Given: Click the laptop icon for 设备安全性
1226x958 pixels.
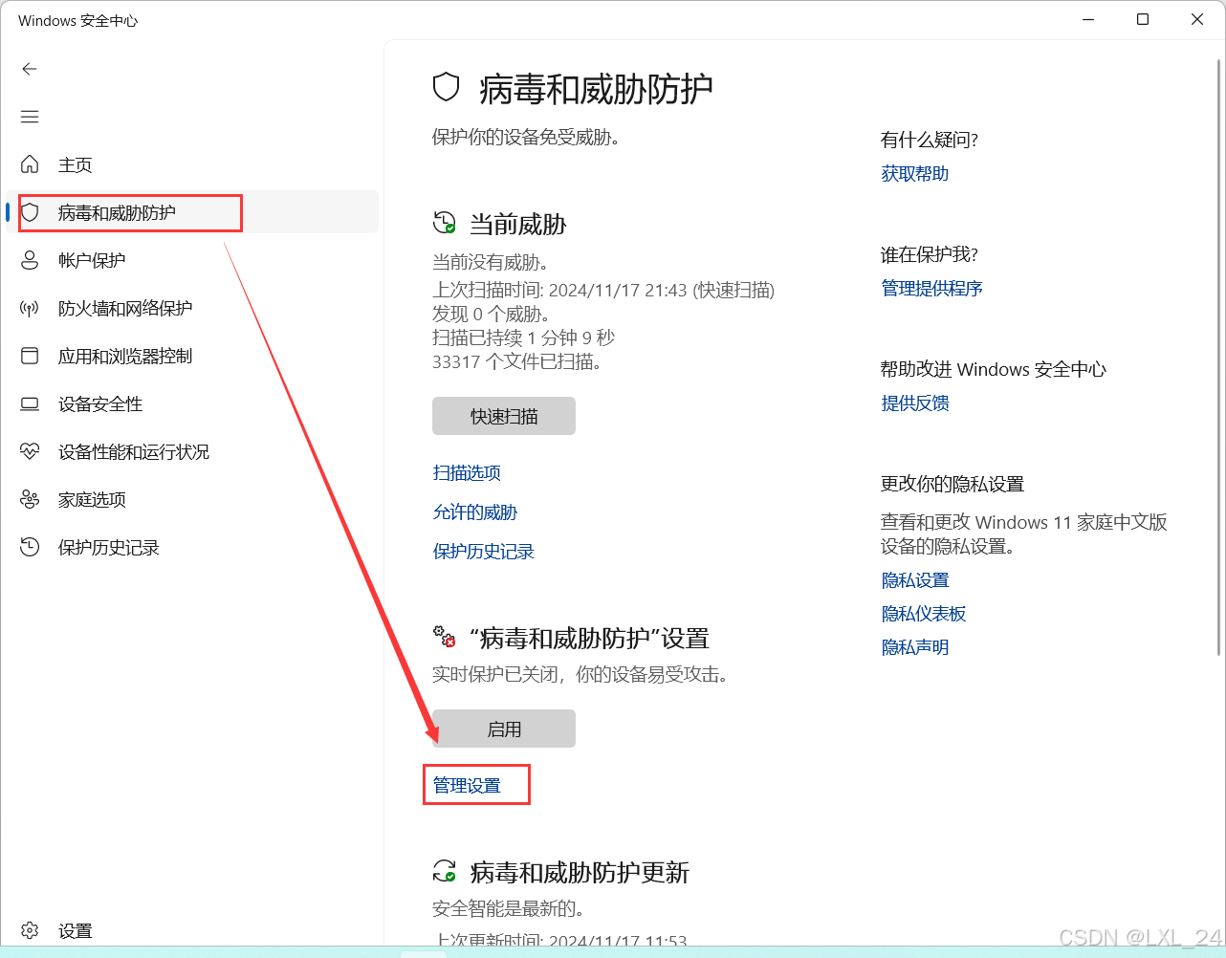Looking at the screenshot, I should click(30, 403).
